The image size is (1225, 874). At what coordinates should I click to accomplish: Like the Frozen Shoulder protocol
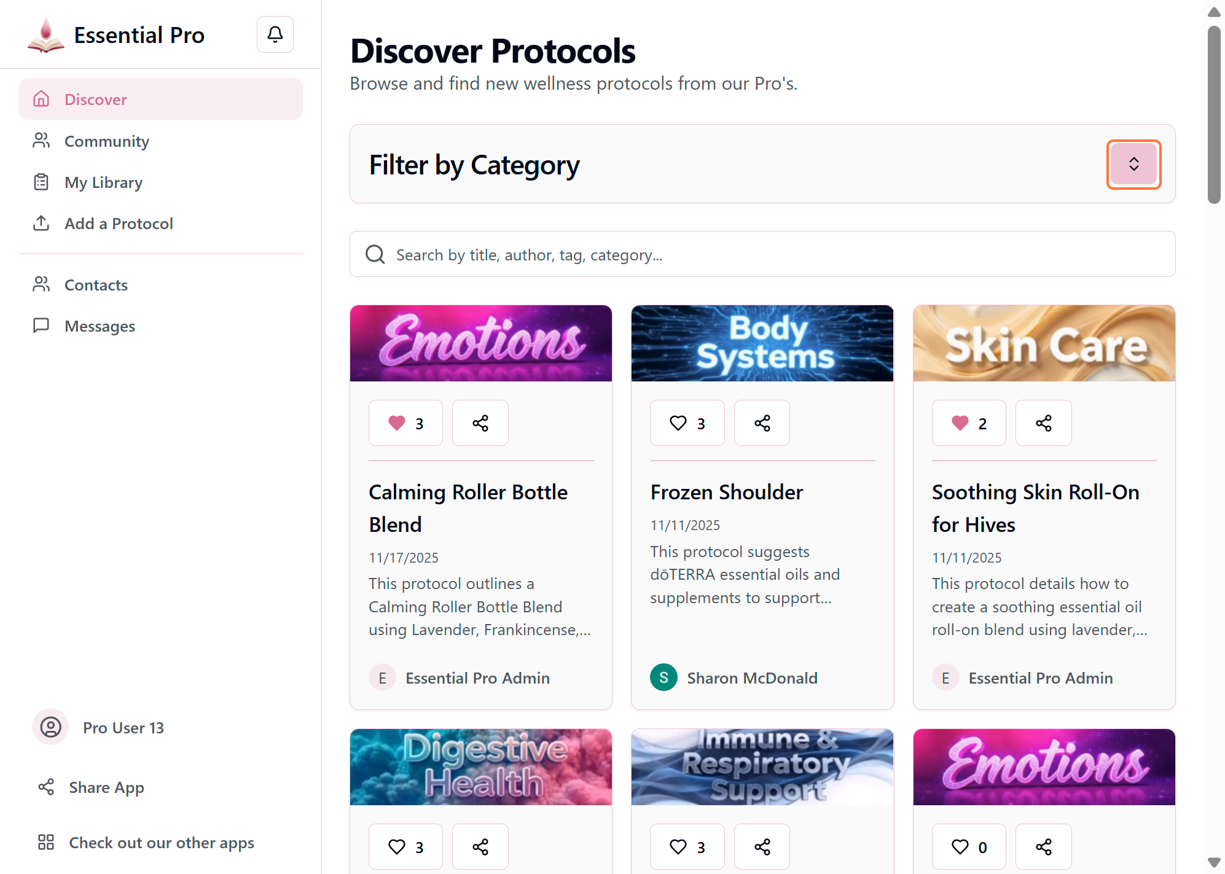(687, 423)
